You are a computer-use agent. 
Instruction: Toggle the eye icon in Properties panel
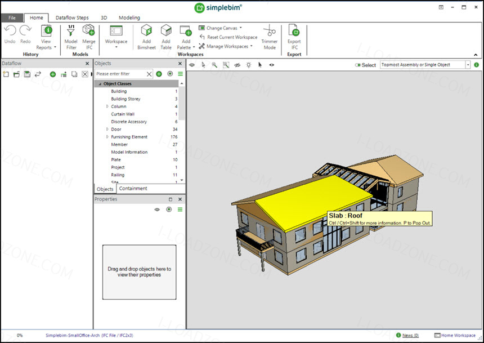(x=157, y=210)
